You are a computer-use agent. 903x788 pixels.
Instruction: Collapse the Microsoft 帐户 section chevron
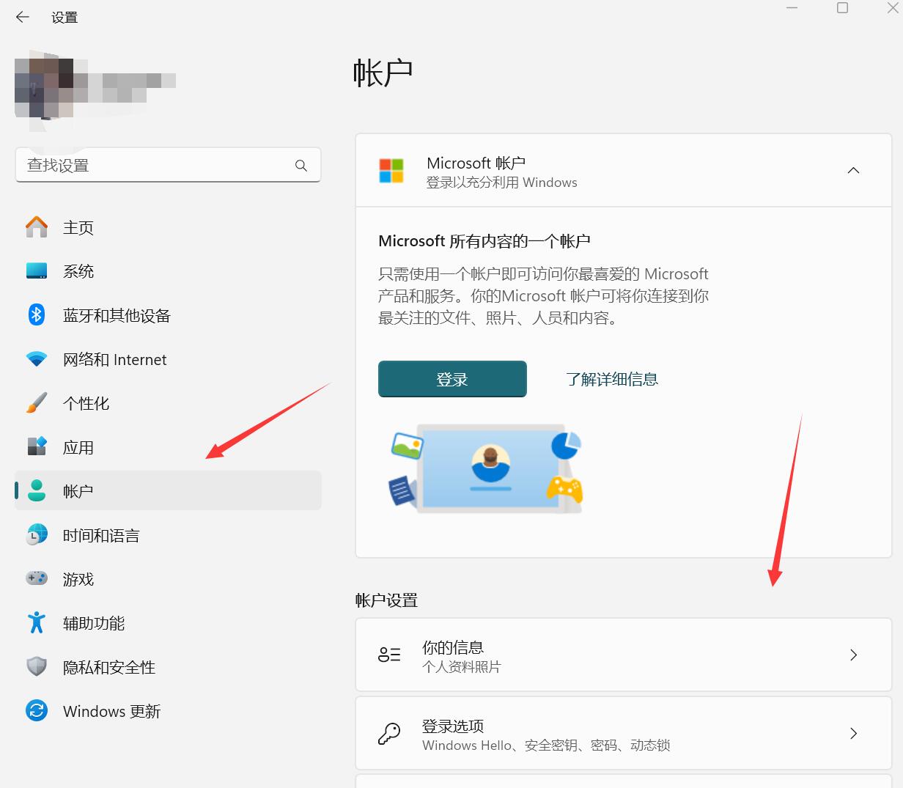(853, 170)
